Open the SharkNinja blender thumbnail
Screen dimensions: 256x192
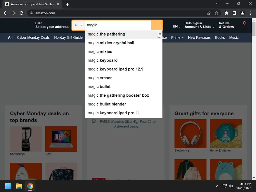coord(26,139)
